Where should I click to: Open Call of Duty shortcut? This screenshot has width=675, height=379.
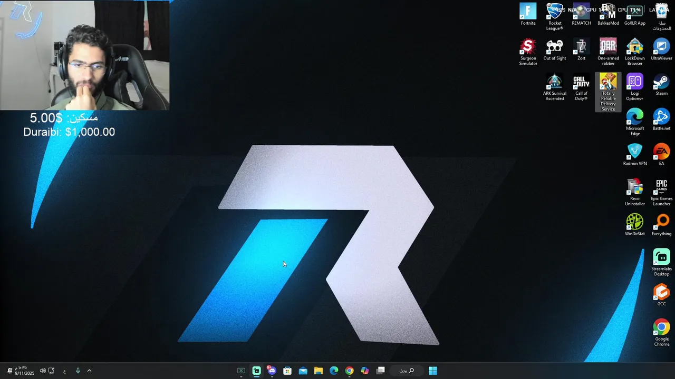[x=581, y=87]
